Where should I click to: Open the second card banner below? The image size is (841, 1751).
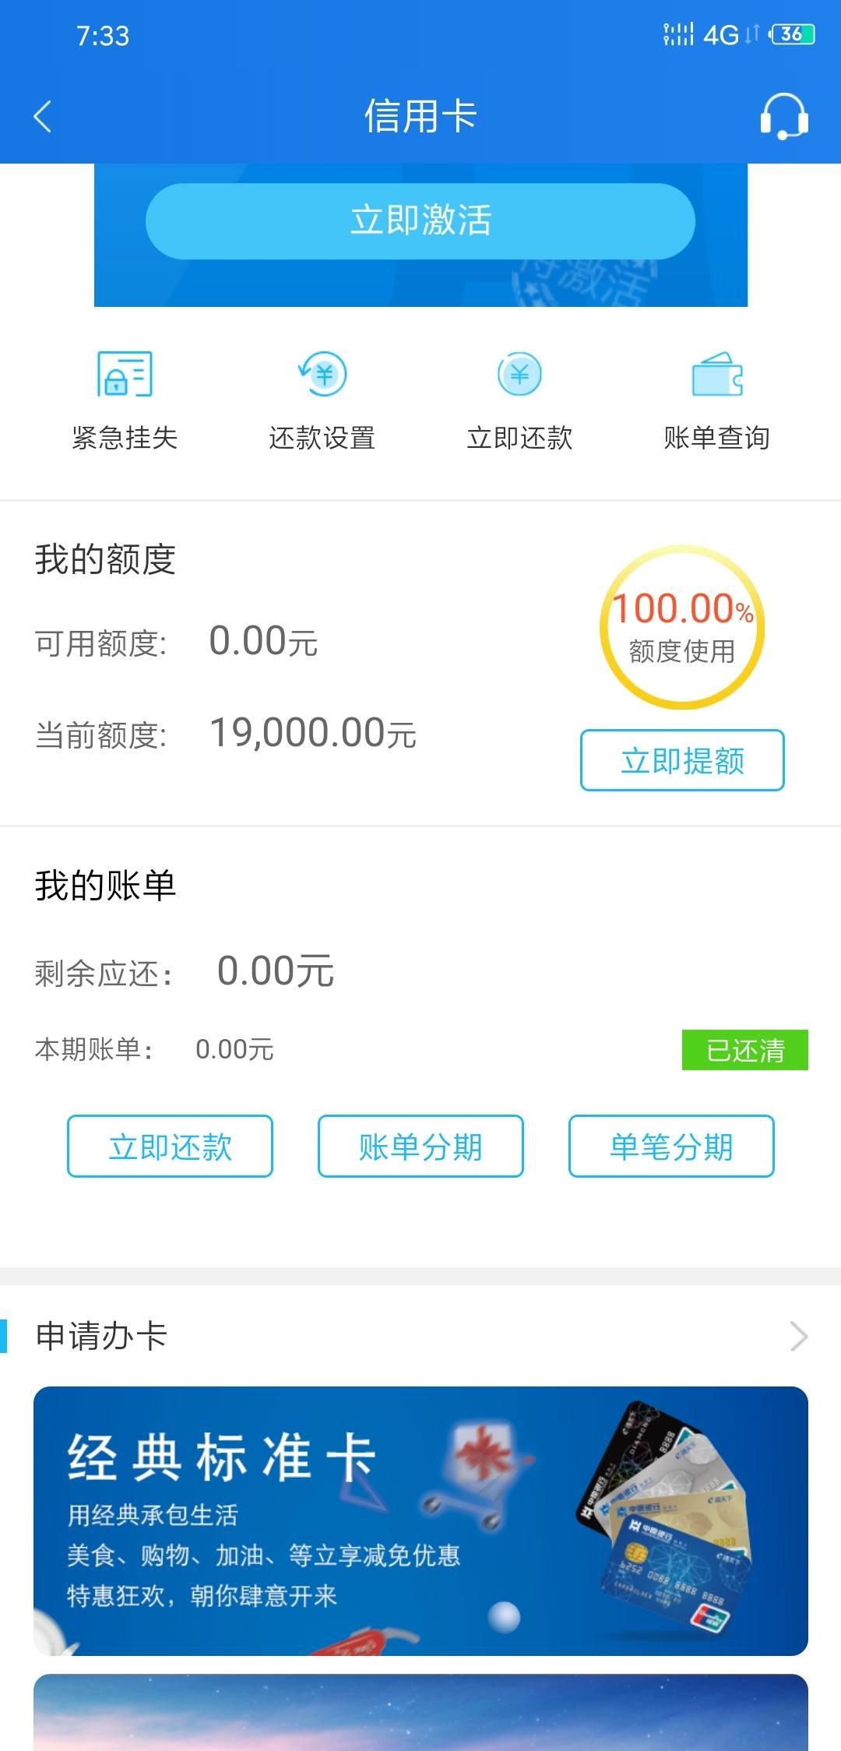pos(420,1712)
